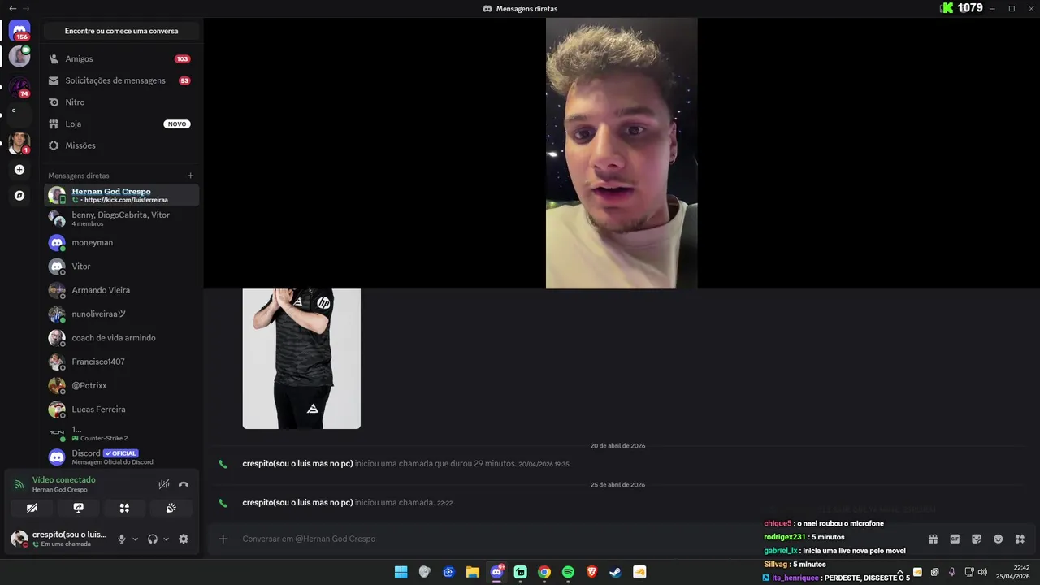Screen dimensions: 1040x585
Task: Open the coach de vida armindo conversation
Action: 121,338
